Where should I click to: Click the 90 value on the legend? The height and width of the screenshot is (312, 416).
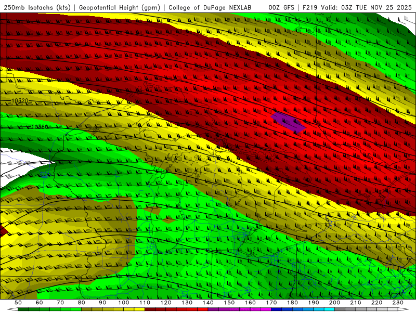(x=102, y=303)
